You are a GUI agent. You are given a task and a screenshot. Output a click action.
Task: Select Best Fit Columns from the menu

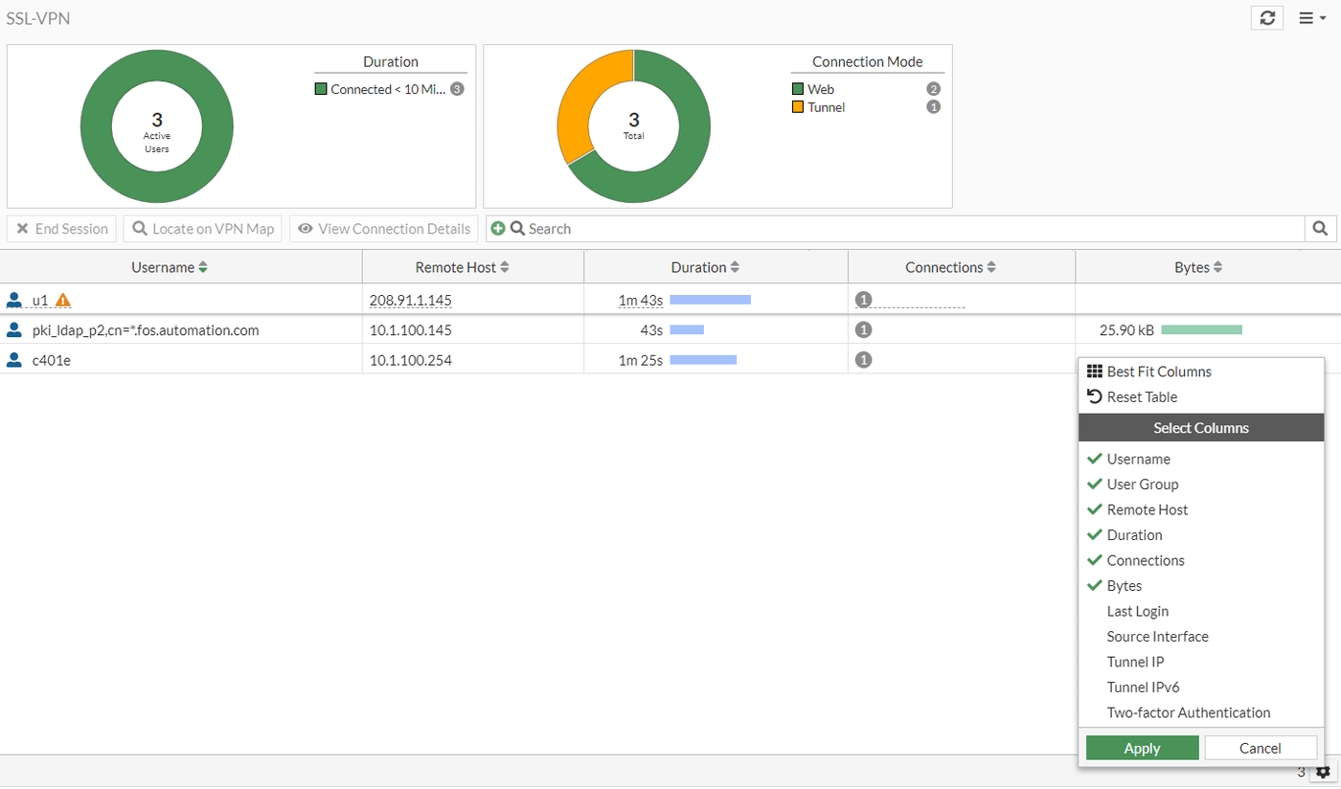[1158, 371]
